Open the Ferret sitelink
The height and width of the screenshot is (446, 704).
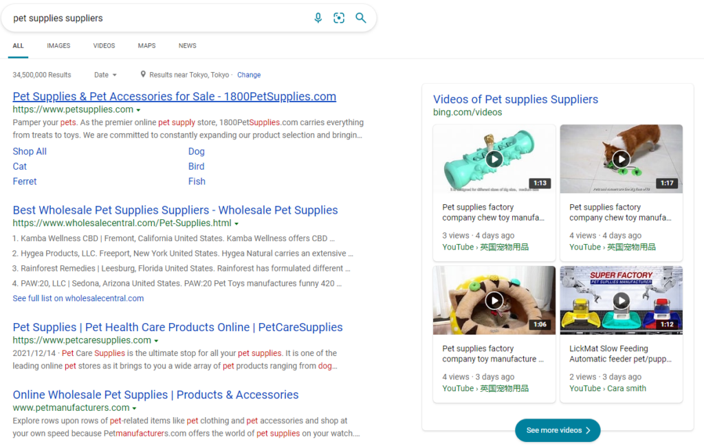pyautogui.click(x=25, y=181)
